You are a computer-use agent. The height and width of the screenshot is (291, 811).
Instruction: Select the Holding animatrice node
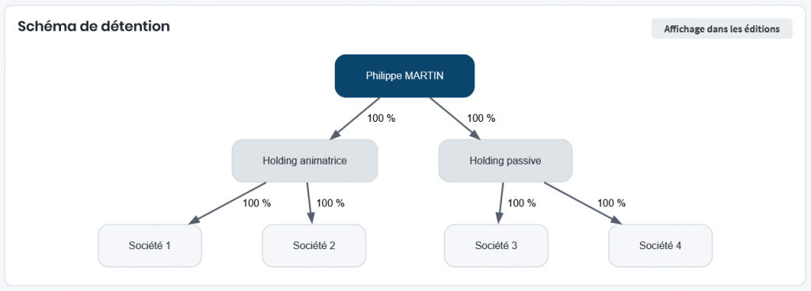[305, 161]
